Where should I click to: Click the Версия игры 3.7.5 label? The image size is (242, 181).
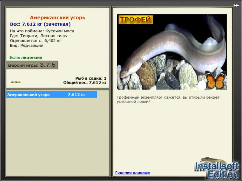click(x=32, y=65)
